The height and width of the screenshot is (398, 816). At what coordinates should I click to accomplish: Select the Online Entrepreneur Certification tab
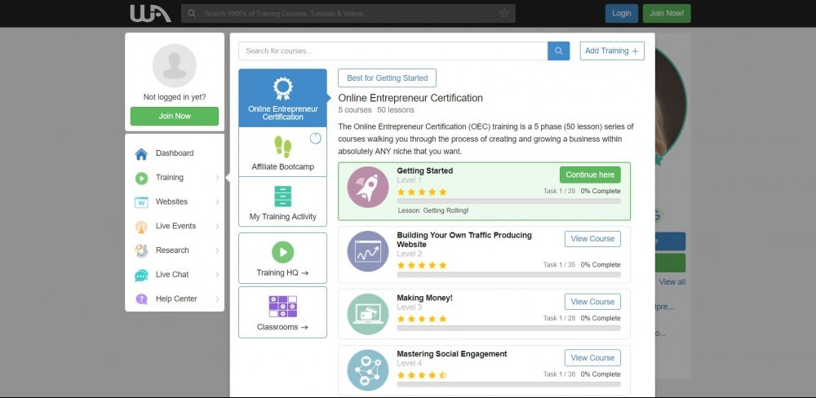pyautogui.click(x=282, y=98)
